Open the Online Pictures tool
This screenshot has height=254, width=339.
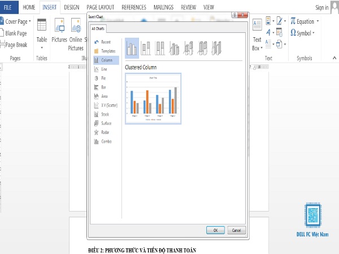[76, 34]
